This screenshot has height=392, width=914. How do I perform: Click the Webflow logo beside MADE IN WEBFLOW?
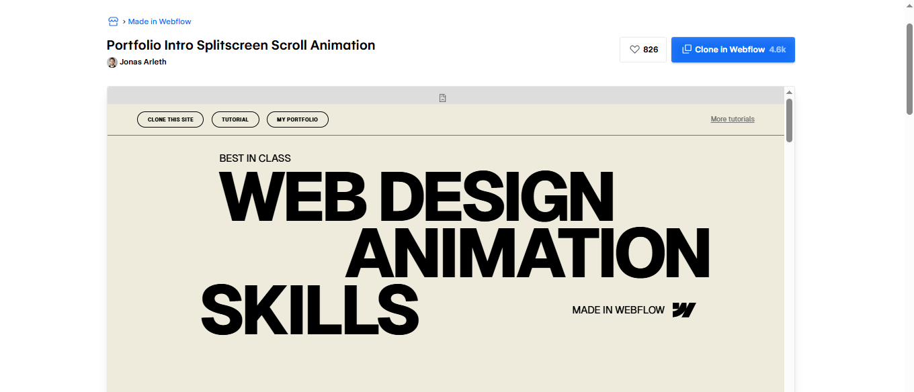pos(684,310)
